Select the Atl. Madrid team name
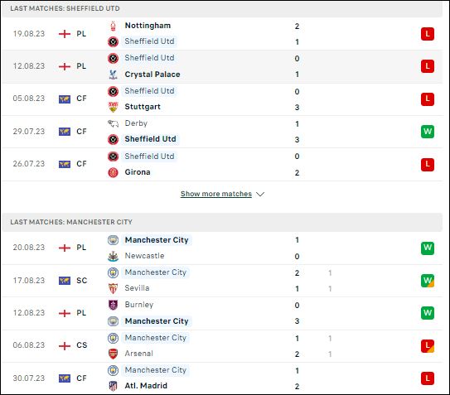450x395 pixels. (146, 386)
